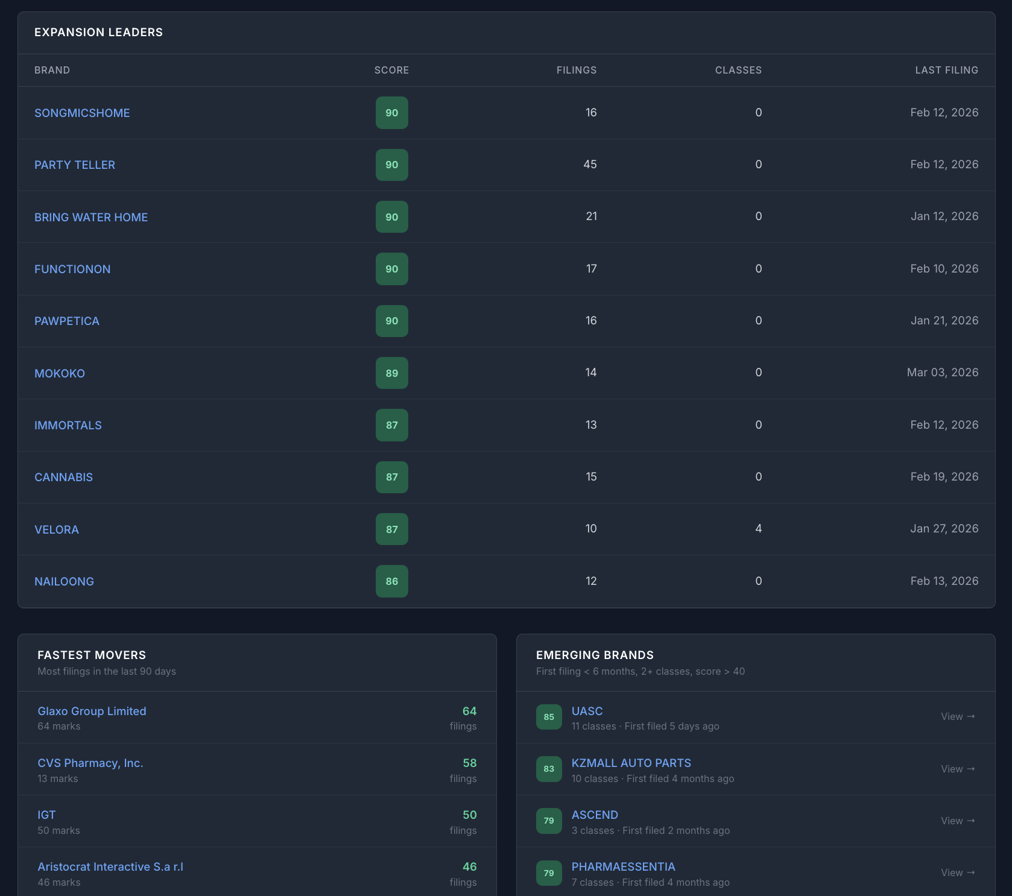The image size is (1012, 896).
Task: Click the FILINGS column header
Action: coord(577,70)
